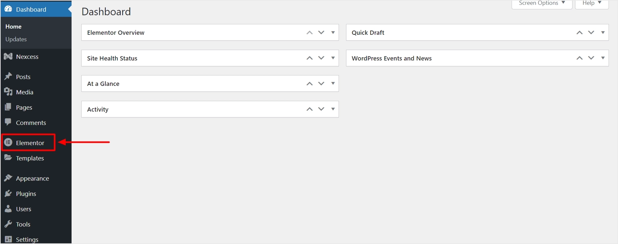
Task: Open the Users menu label
Action: (x=24, y=209)
